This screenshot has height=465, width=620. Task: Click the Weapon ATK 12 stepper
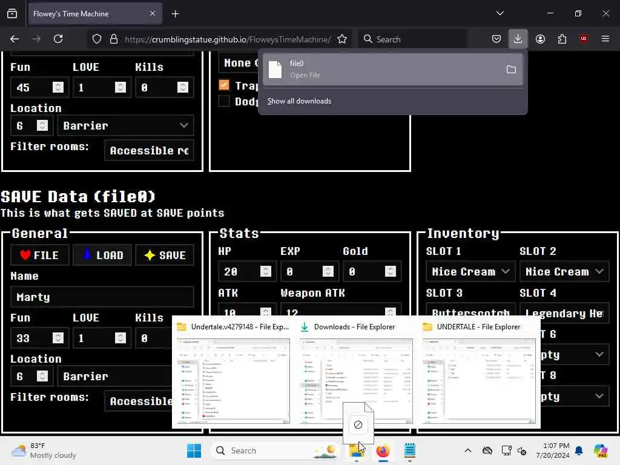pyautogui.click(x=391, y=312)
